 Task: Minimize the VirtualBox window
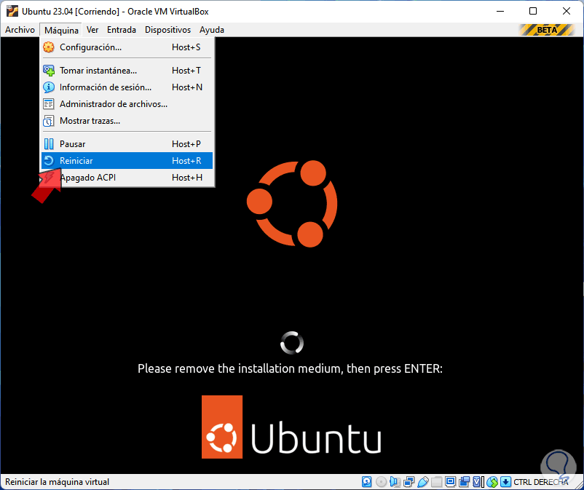[x=500, y=11]
